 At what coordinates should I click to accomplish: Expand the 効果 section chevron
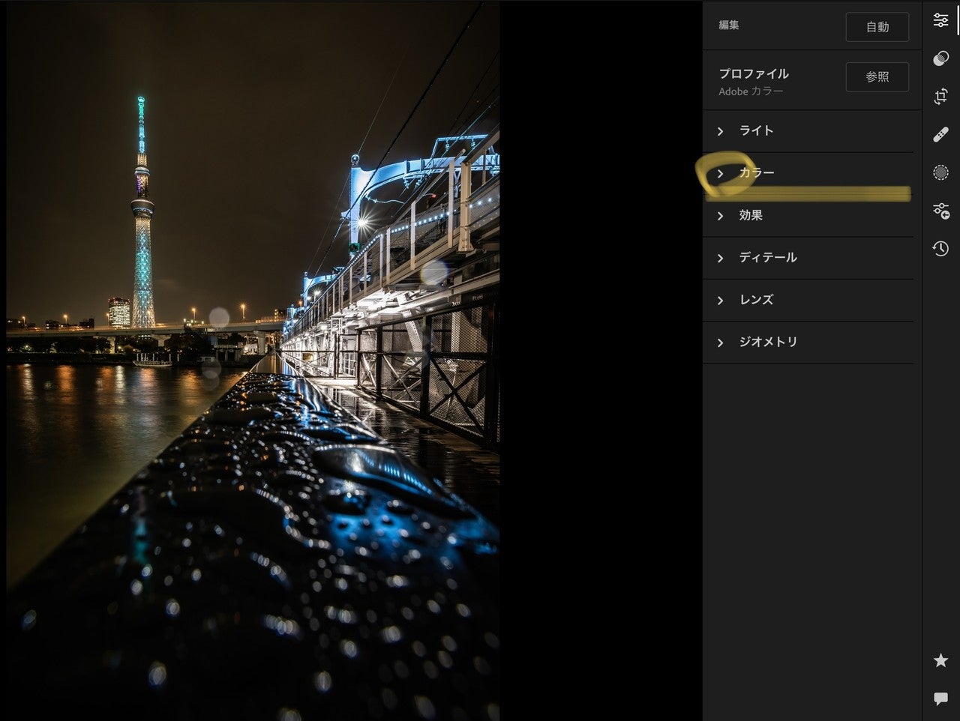pyautogui.click(x=721, y=216)
